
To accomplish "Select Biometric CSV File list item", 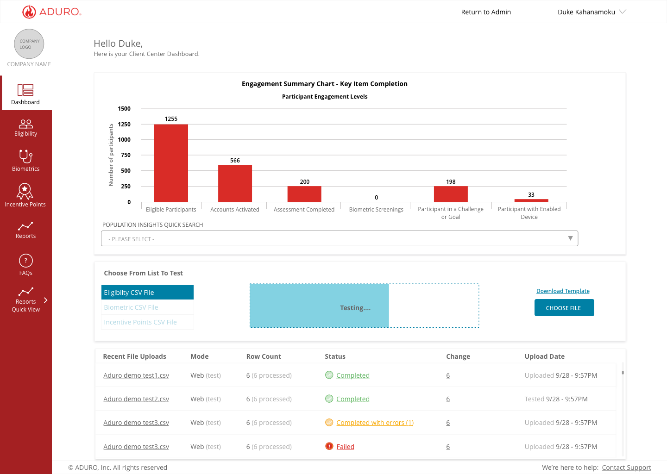I will point(147,307).
